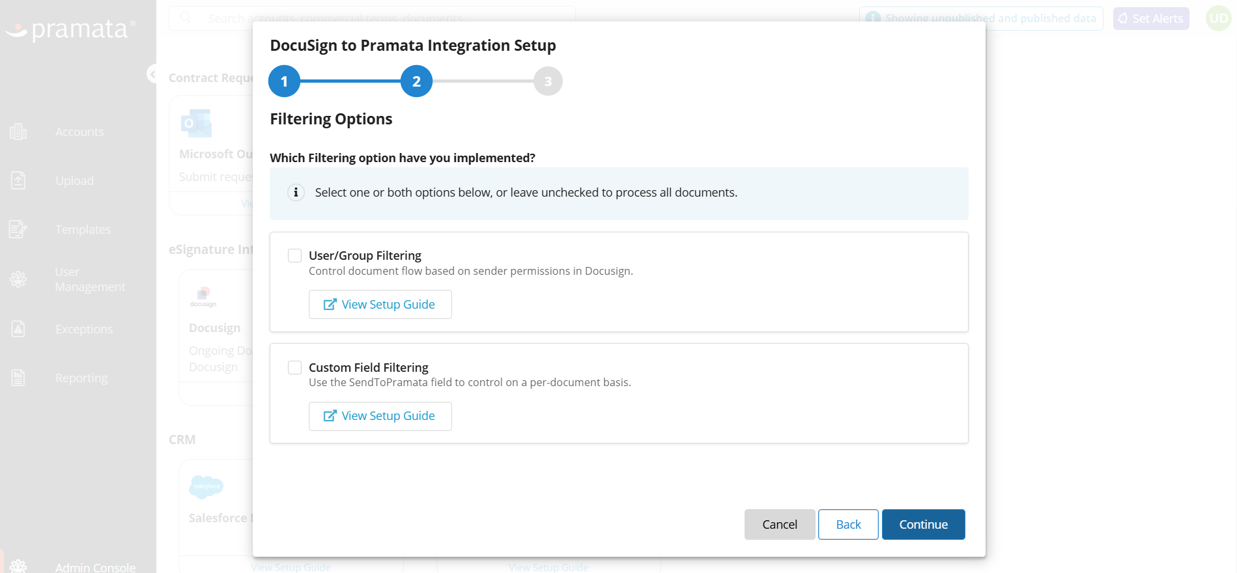Select step 3 circle in the wizard
Image resolution: width=1237 pixels, height=573 pixels.
tap(548, 81)
